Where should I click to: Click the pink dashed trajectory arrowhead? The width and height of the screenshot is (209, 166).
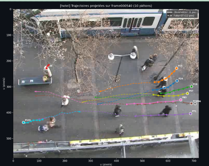[35, 92]
